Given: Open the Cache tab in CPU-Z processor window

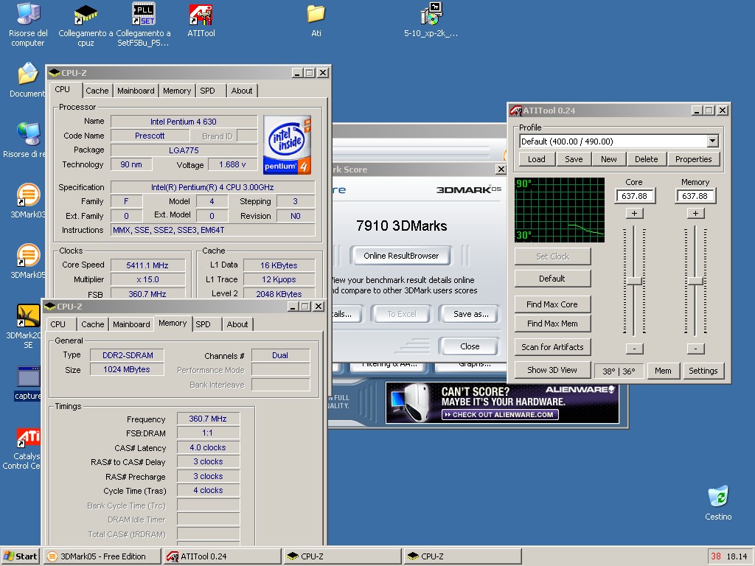Looking at the screenshot, I should click(x=97, y=91).
